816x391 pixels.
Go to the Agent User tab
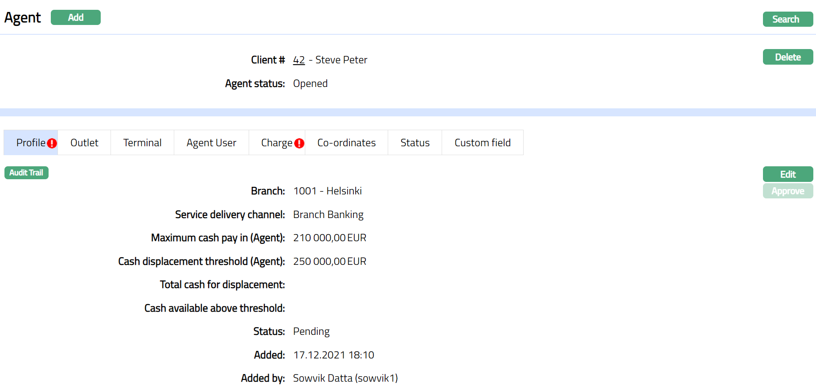(x=211, y=143)
